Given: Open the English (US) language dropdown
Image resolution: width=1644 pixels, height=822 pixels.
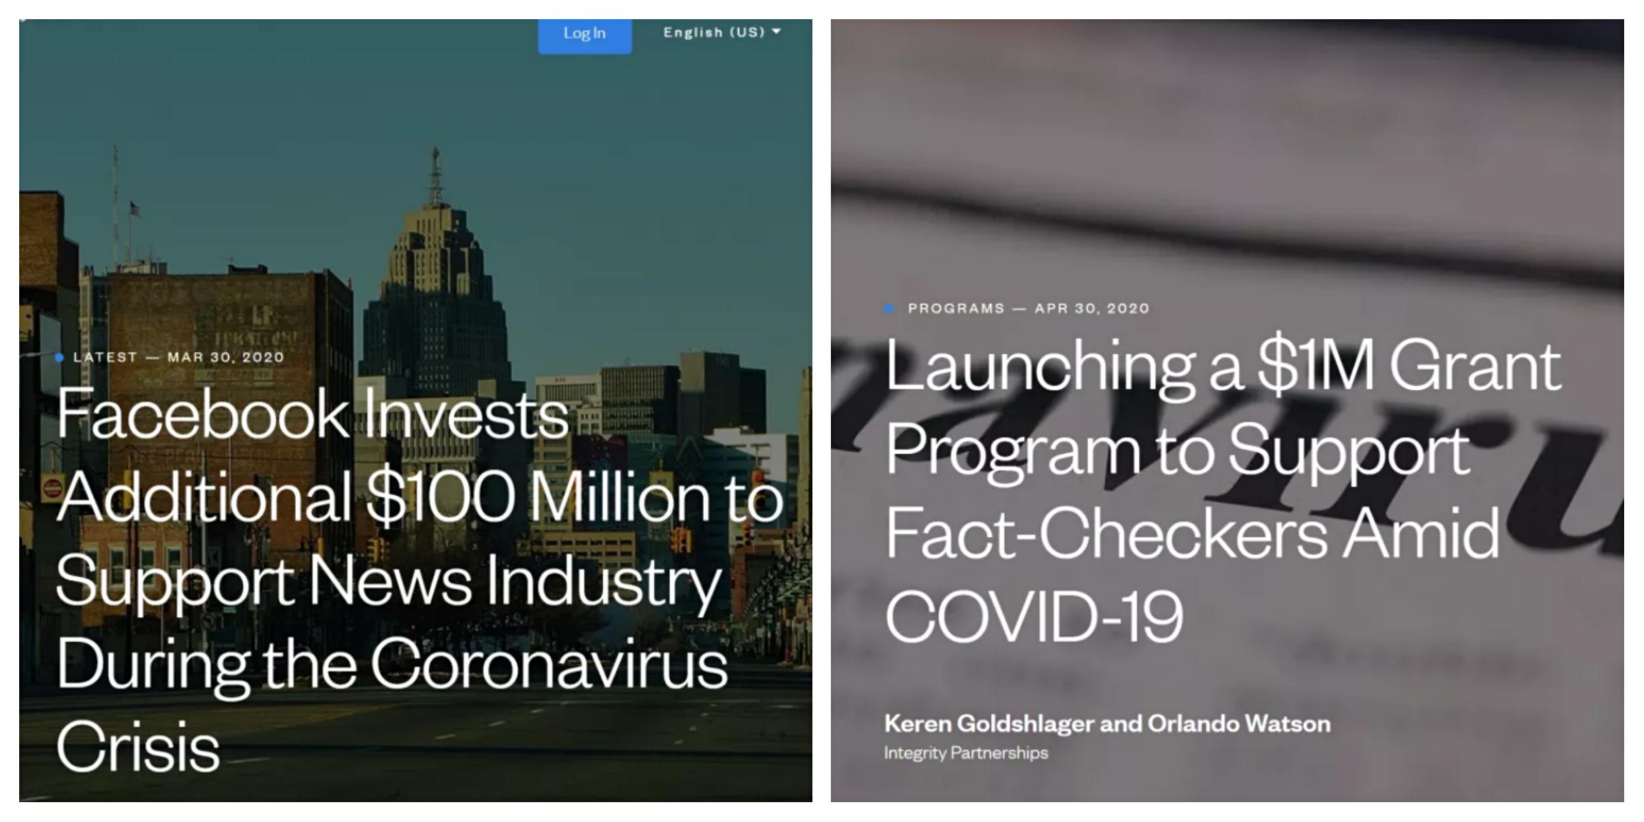Looking at the screenshot, I should pyautogui.click(x=722, y=32).
